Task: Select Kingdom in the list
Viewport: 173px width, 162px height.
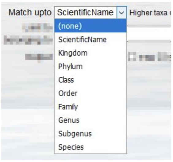Action: point(90,53)
